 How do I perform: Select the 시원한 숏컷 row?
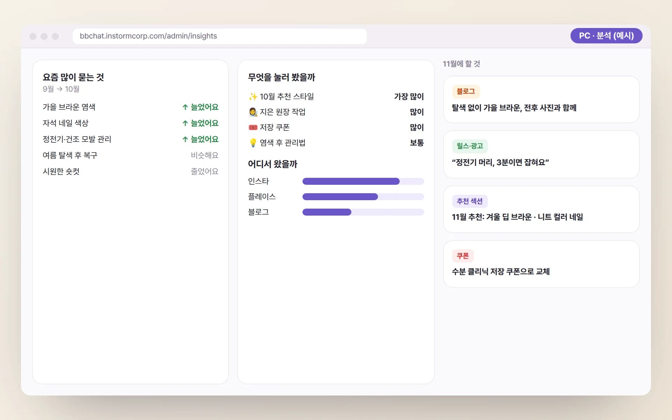pyautogui.click(x=130, y=171)
